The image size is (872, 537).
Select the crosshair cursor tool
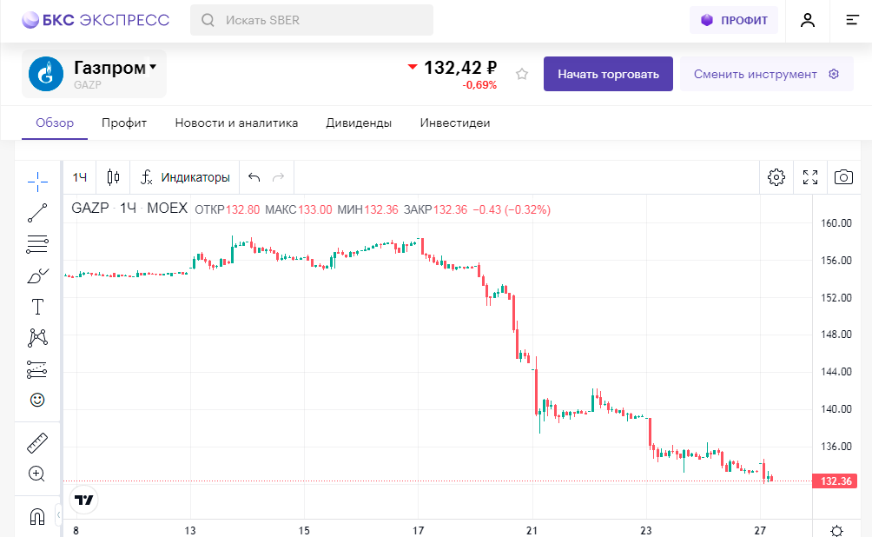tap(37, 181)
